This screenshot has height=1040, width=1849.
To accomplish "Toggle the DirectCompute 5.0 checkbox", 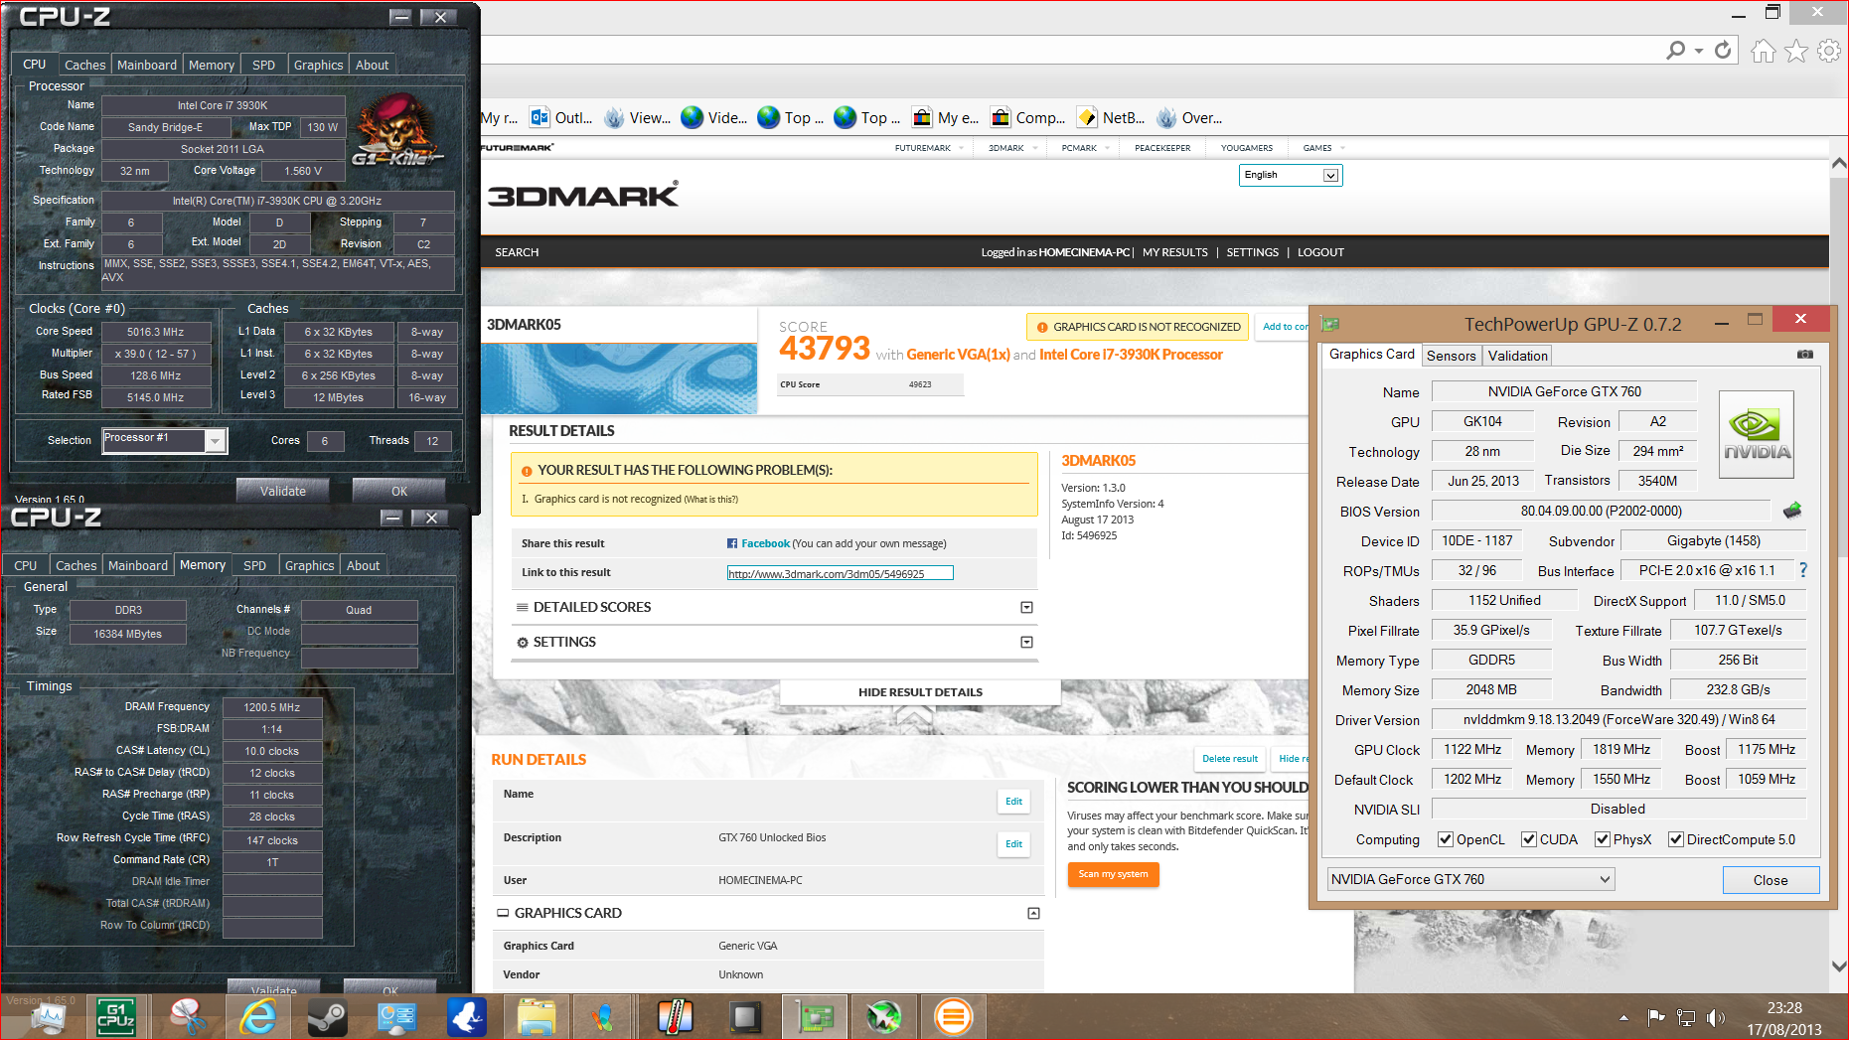I will [1676, 839].
